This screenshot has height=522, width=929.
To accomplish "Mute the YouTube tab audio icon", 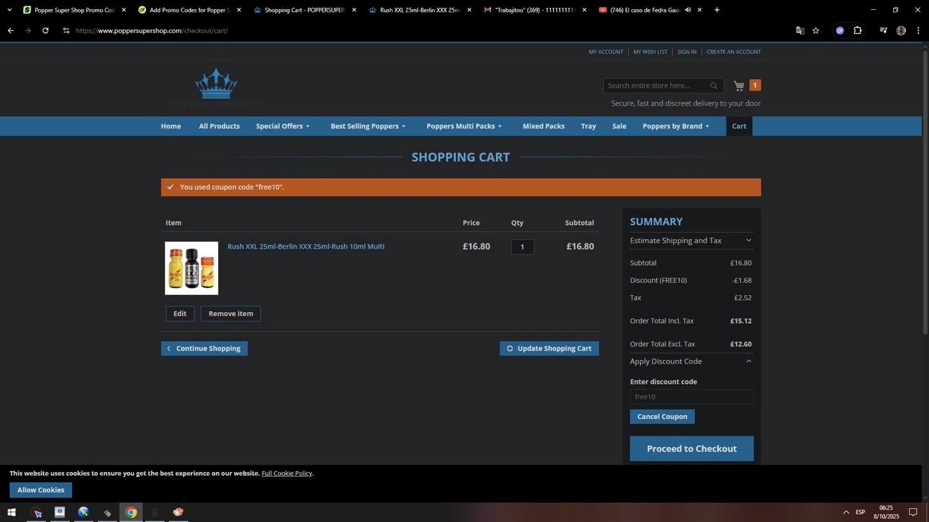I will 688,10.
